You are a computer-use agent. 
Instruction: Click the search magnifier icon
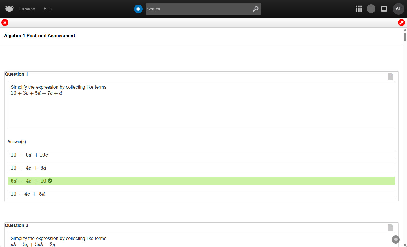click(x=255, y=9)
